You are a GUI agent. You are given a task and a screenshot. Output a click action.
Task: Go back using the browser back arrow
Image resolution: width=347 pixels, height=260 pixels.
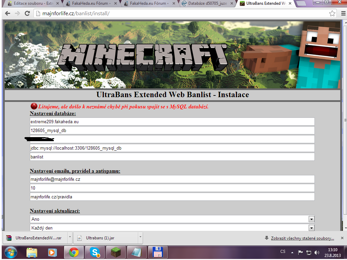click(x=7, y=14)
